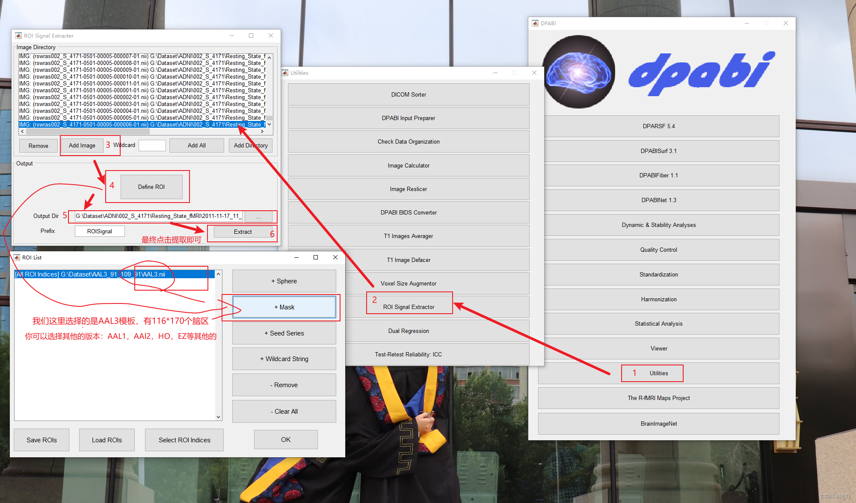Launch DPABINet 1.3
Viewport: 856px width, 503px height.
658,200
